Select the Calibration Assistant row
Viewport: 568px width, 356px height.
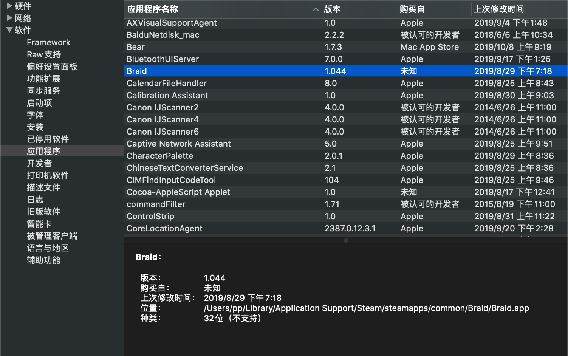(346, 95)
